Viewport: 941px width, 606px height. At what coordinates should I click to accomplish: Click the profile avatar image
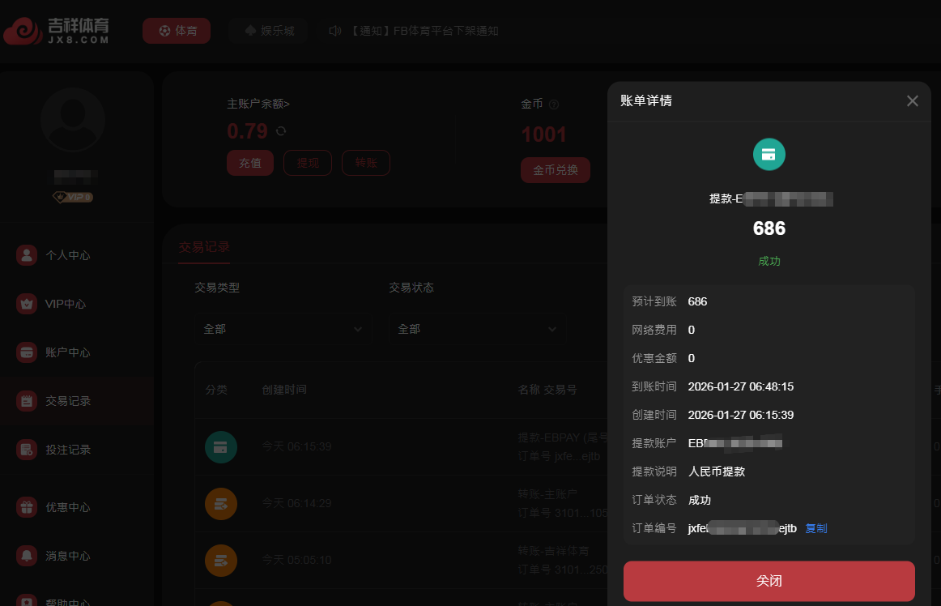73,119
